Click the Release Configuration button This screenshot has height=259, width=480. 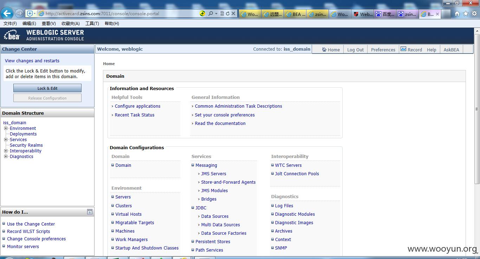coord(47,98)
